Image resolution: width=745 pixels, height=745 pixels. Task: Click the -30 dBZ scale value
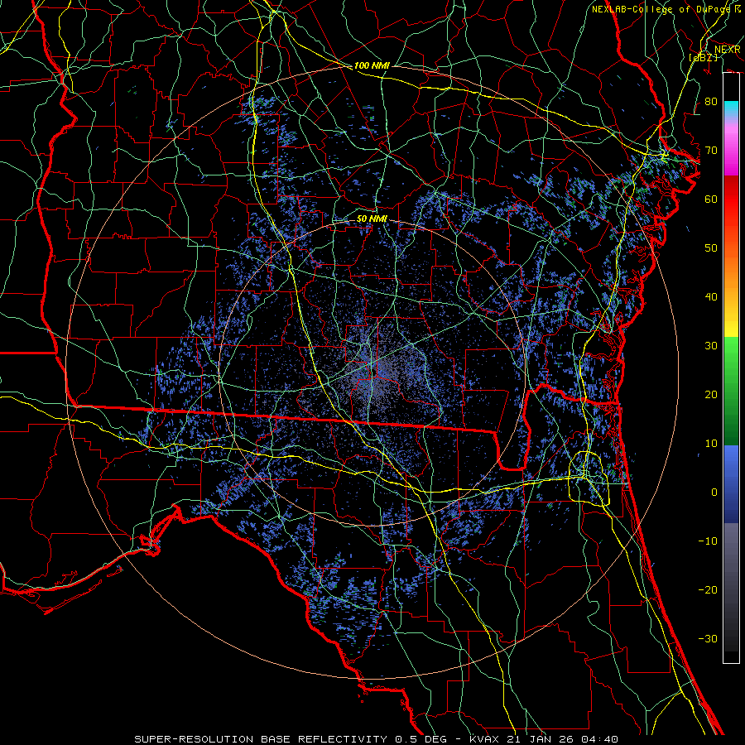coord(708,639)
